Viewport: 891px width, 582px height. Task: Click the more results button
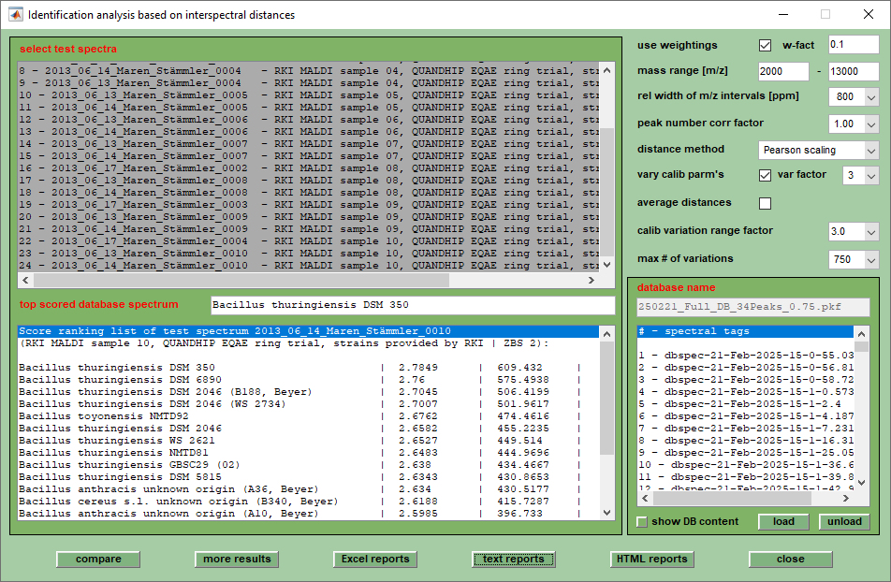pos(237,560)
